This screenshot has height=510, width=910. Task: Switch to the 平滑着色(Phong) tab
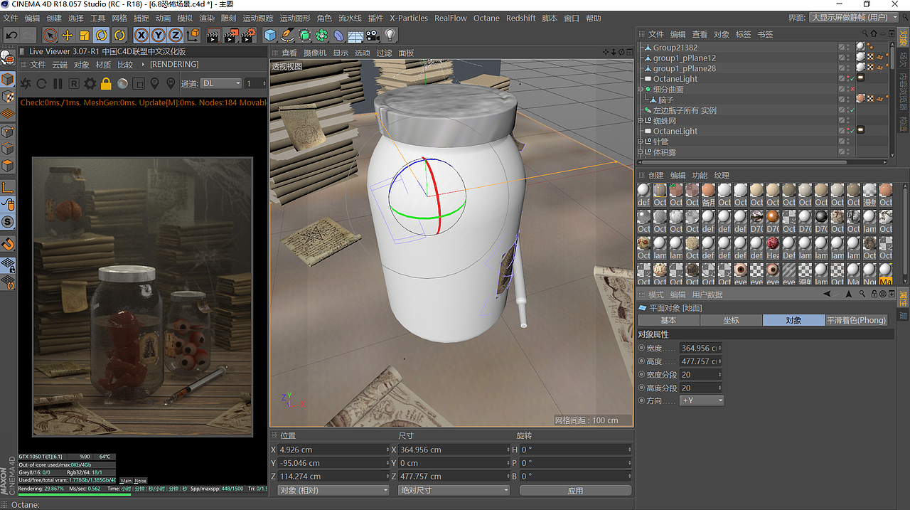856,320
